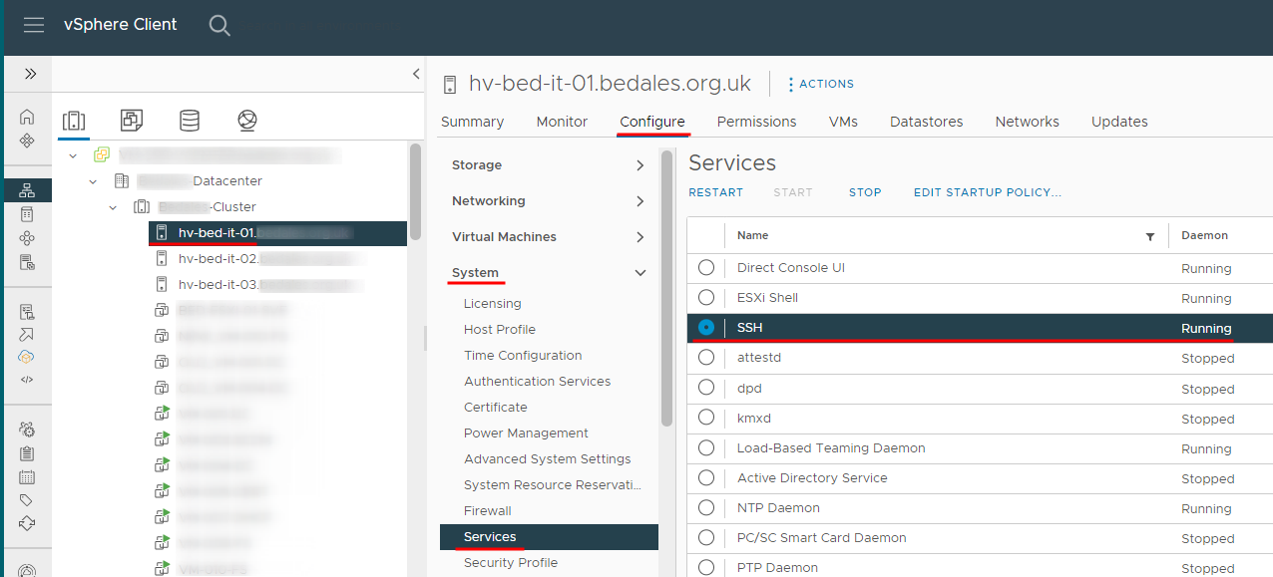Open Lifecycle Manager sidebar icon

[27, 523]
